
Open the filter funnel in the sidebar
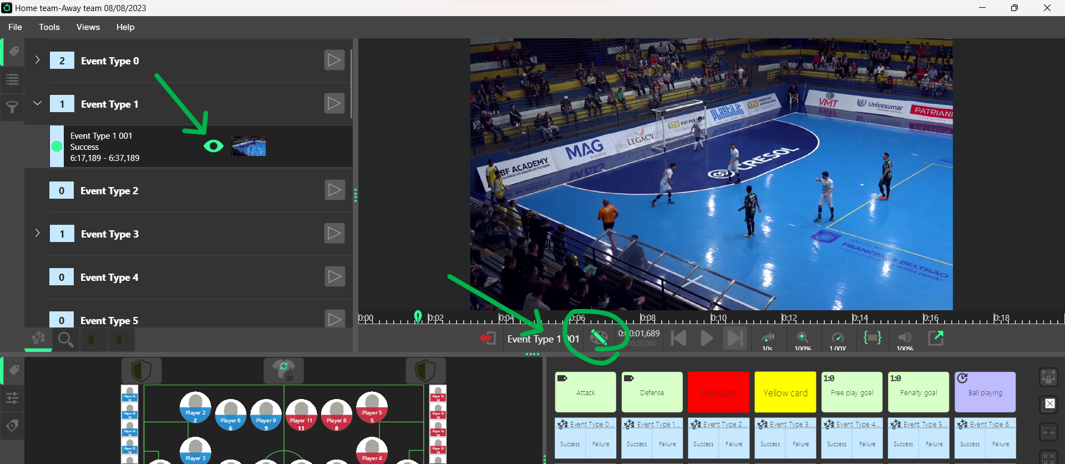12,107
